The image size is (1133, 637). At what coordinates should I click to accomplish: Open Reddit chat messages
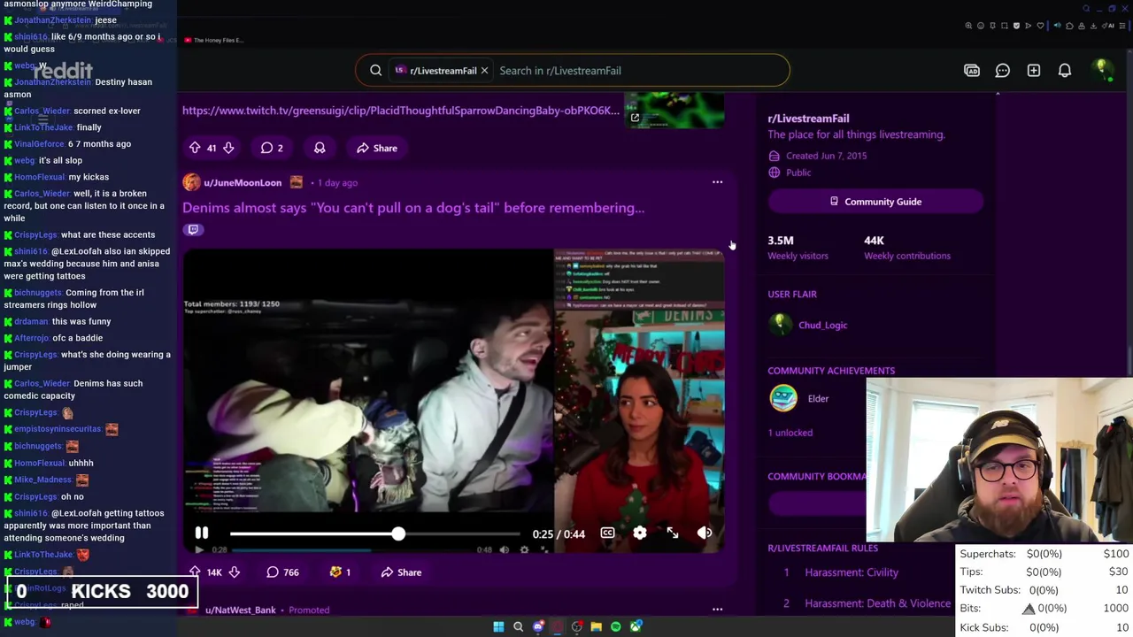tap(1003, 71)
